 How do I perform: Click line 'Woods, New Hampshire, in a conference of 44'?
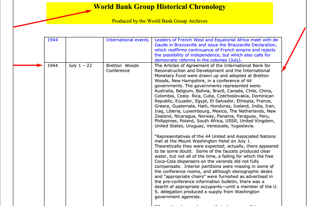(x=203, y=81)
